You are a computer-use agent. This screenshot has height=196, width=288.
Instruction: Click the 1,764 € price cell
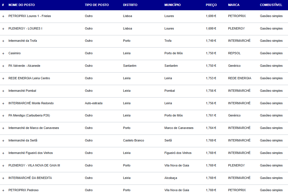pos(211,128)
